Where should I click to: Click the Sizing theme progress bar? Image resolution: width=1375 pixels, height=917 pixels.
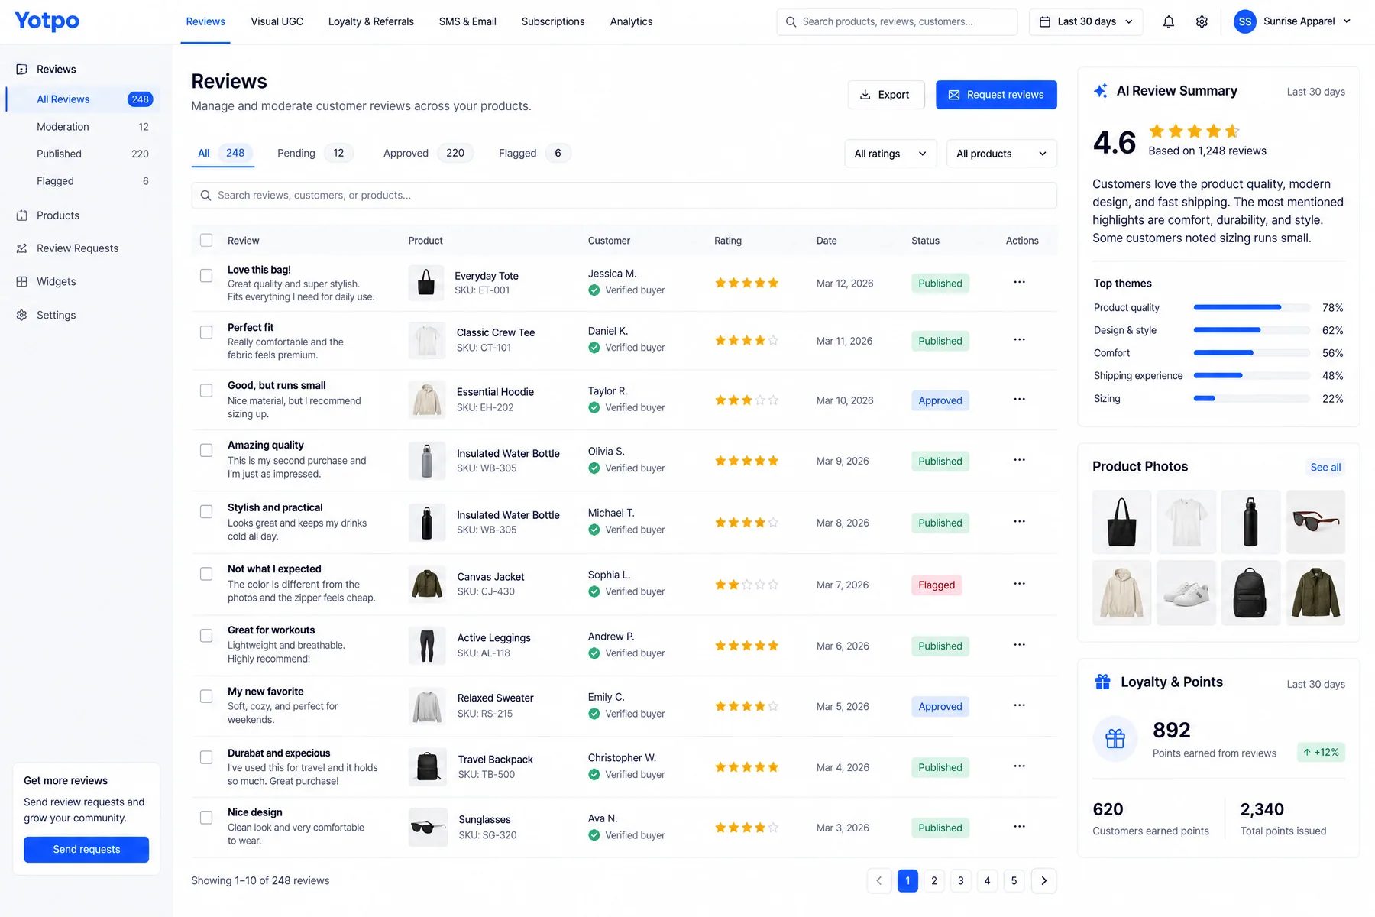click(x=1251, y=399)
